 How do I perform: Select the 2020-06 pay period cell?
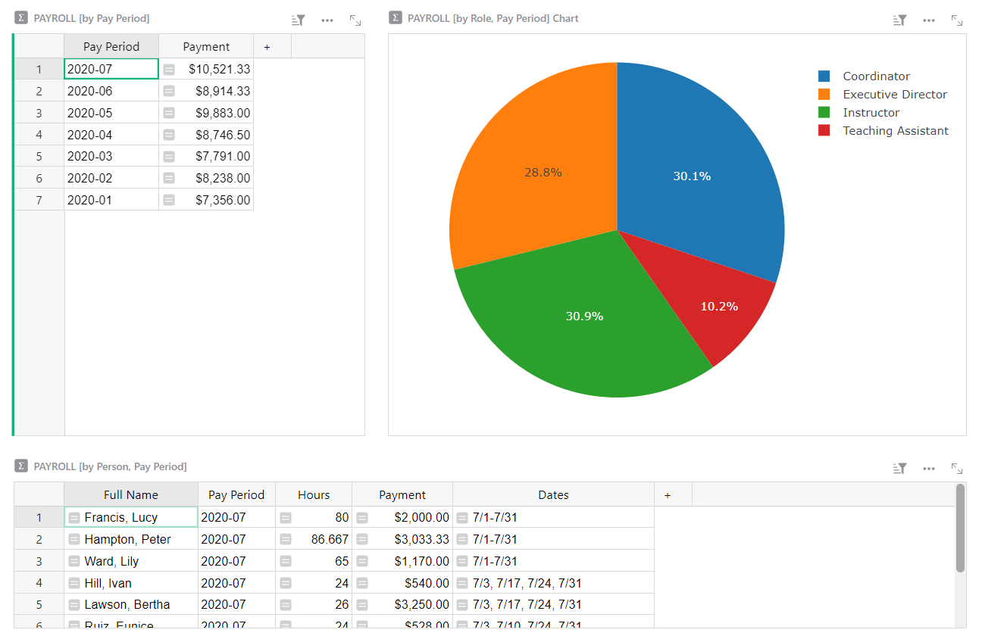[111, 91]
